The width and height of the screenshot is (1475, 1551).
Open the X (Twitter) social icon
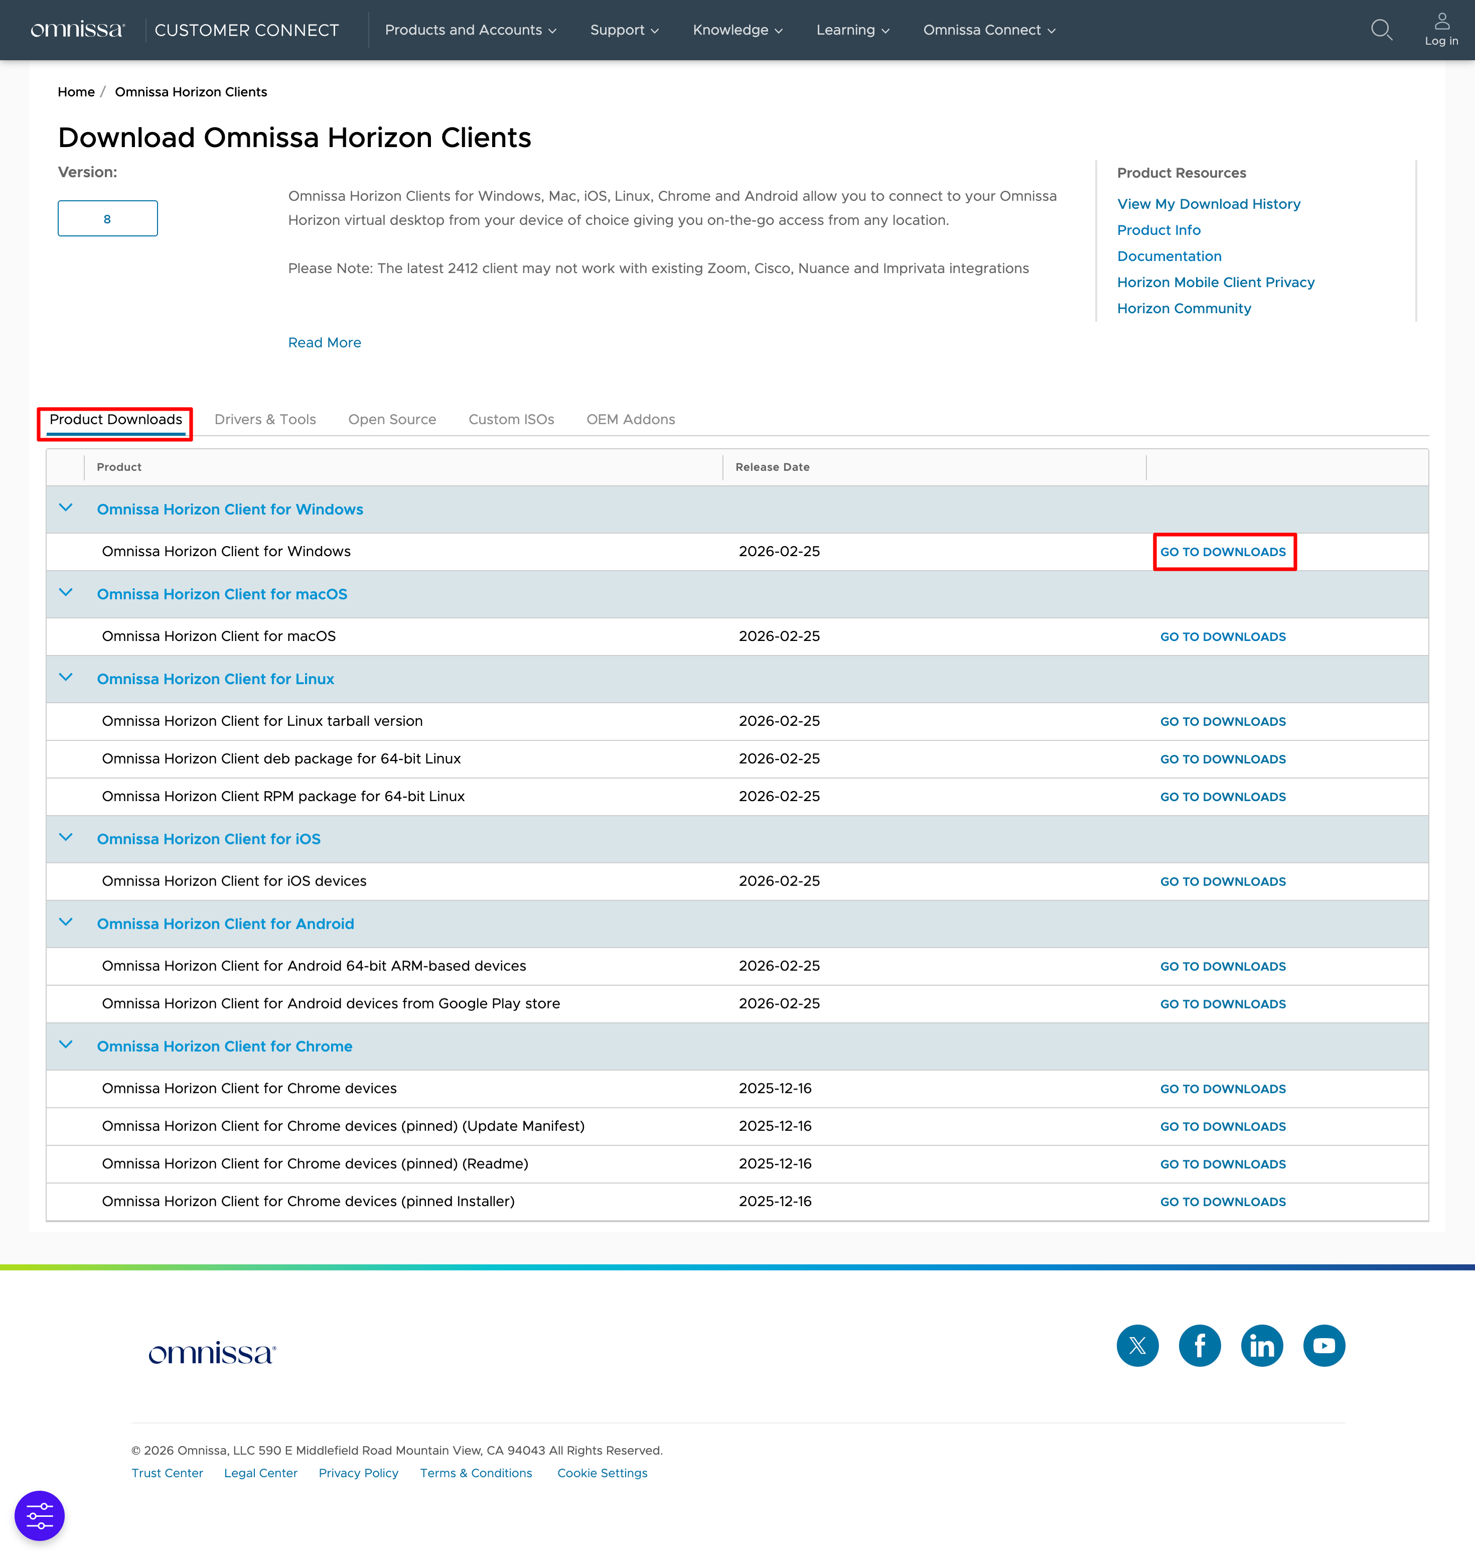(1137, 1345)
